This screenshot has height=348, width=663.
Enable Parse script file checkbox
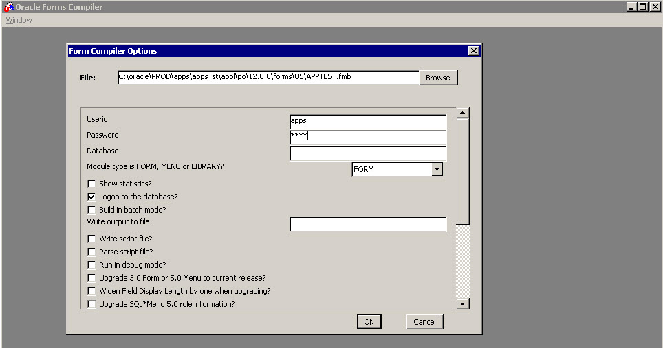[91, 252]
